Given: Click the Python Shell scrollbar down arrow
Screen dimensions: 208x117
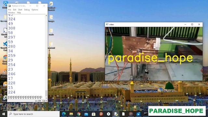Looking at the screenshot, I should [x=46, y=98].
